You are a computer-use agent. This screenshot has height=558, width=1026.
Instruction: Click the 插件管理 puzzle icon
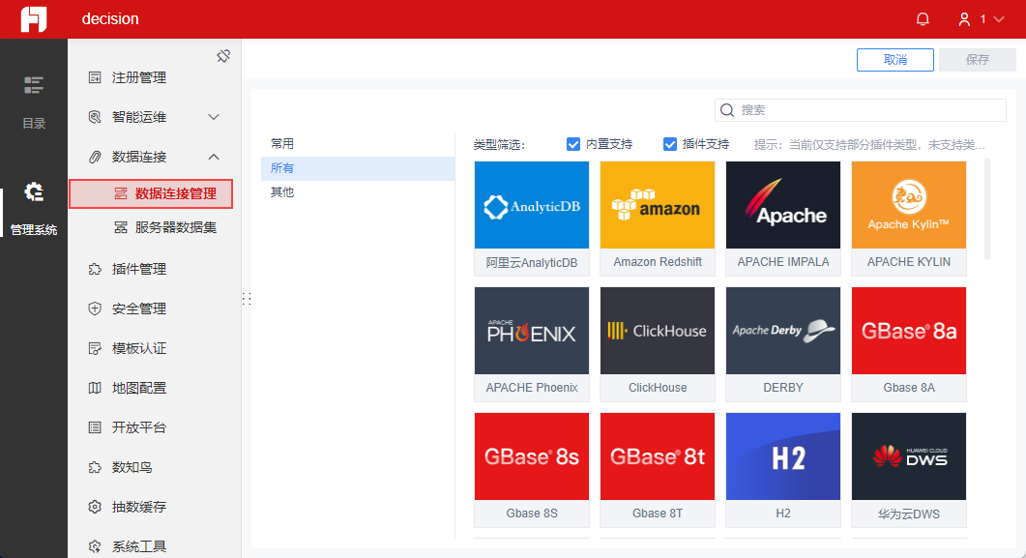[95, 269]
